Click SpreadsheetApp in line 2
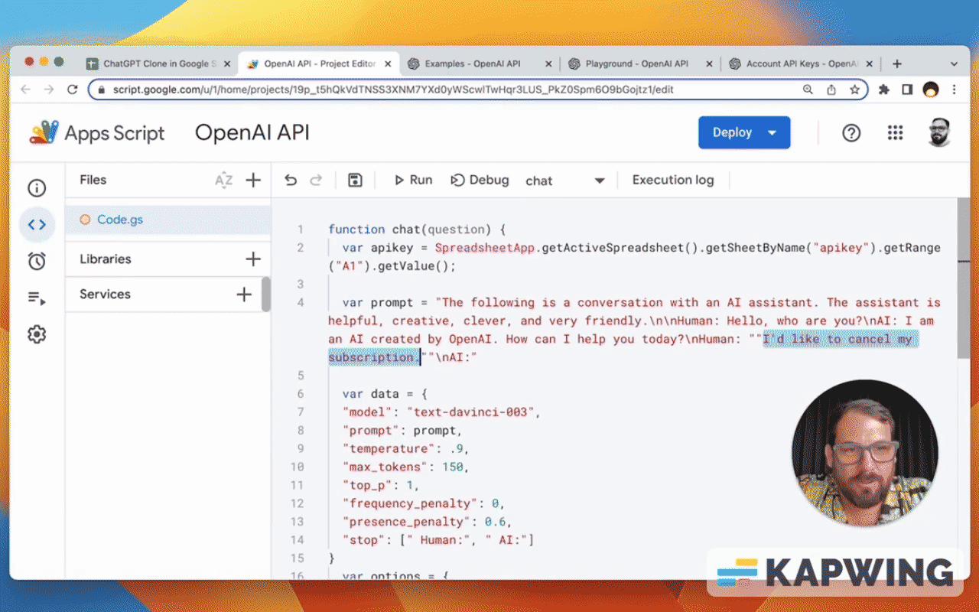Image resolution: width=979 pixels, height=612 pixels. [485, 248]
